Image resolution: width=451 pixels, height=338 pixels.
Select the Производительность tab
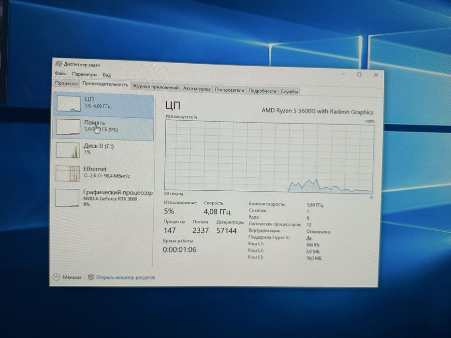point(105,84)
